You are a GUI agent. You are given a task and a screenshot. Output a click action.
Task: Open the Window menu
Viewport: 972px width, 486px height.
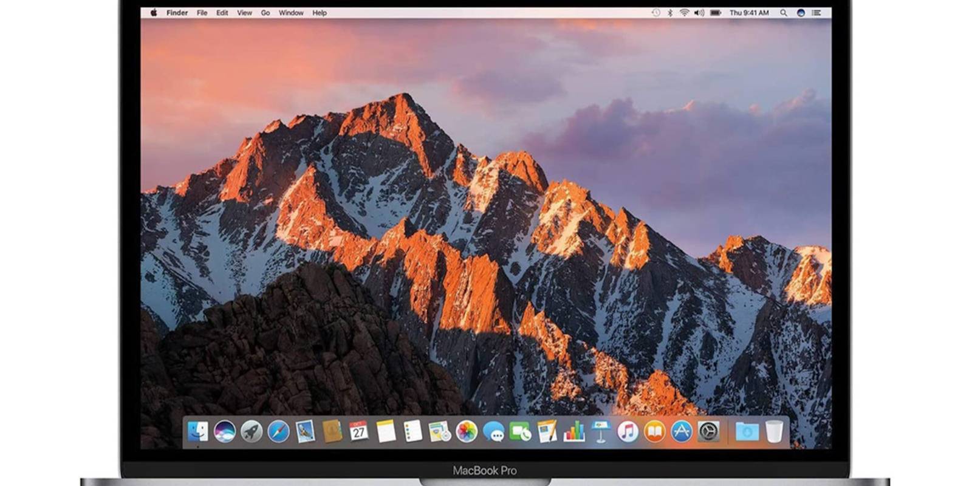coord(291,13)
